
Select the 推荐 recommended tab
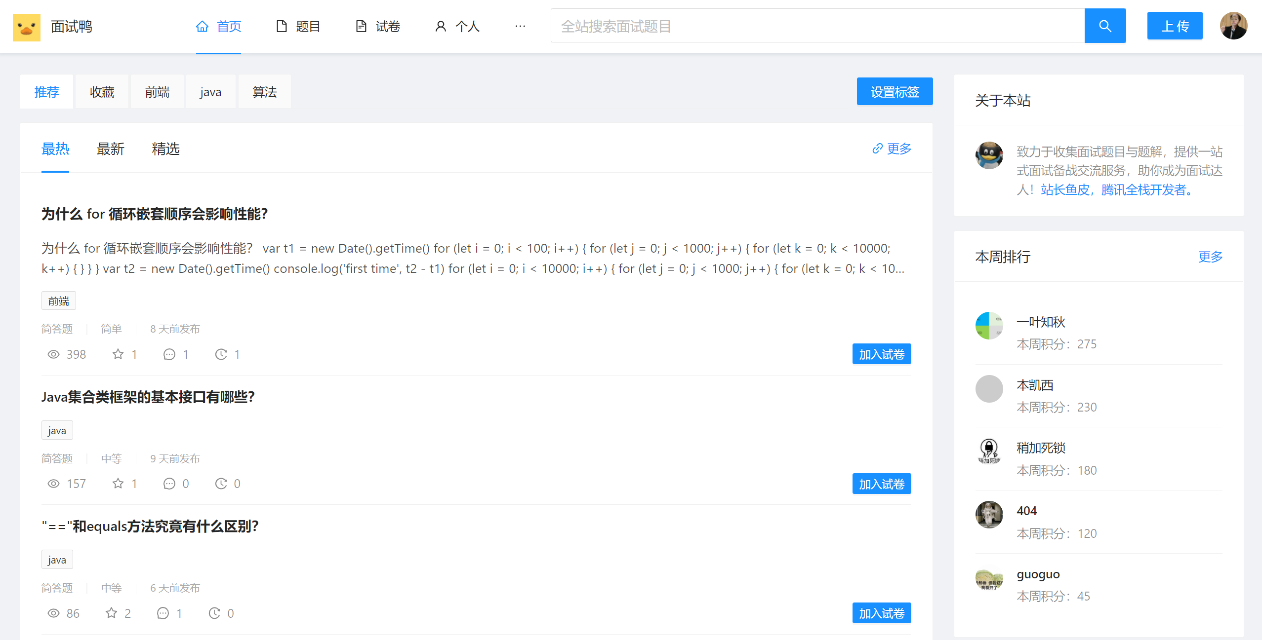pos(46,92)
